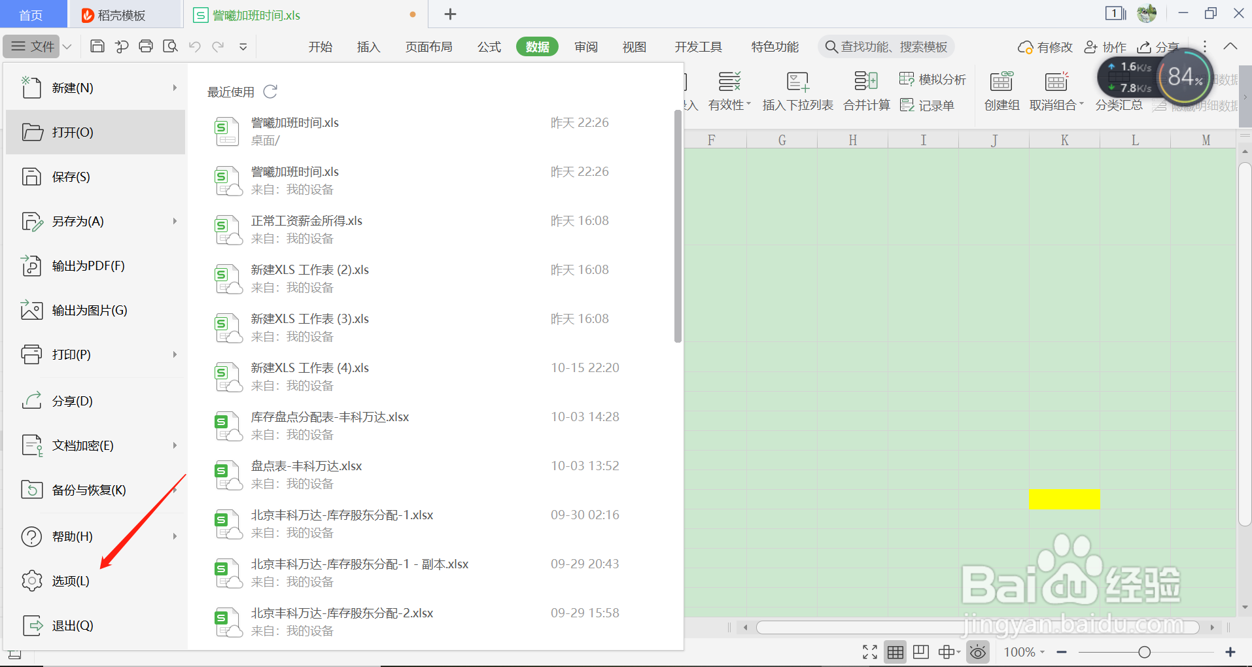Select 打开(O) in file menu
Screen dimensions: 1252x667
[x=96, y=132]
